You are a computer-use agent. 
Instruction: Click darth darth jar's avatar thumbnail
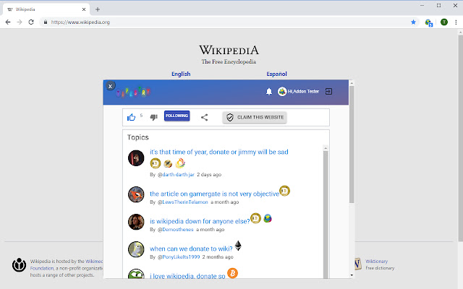[136, 158]
